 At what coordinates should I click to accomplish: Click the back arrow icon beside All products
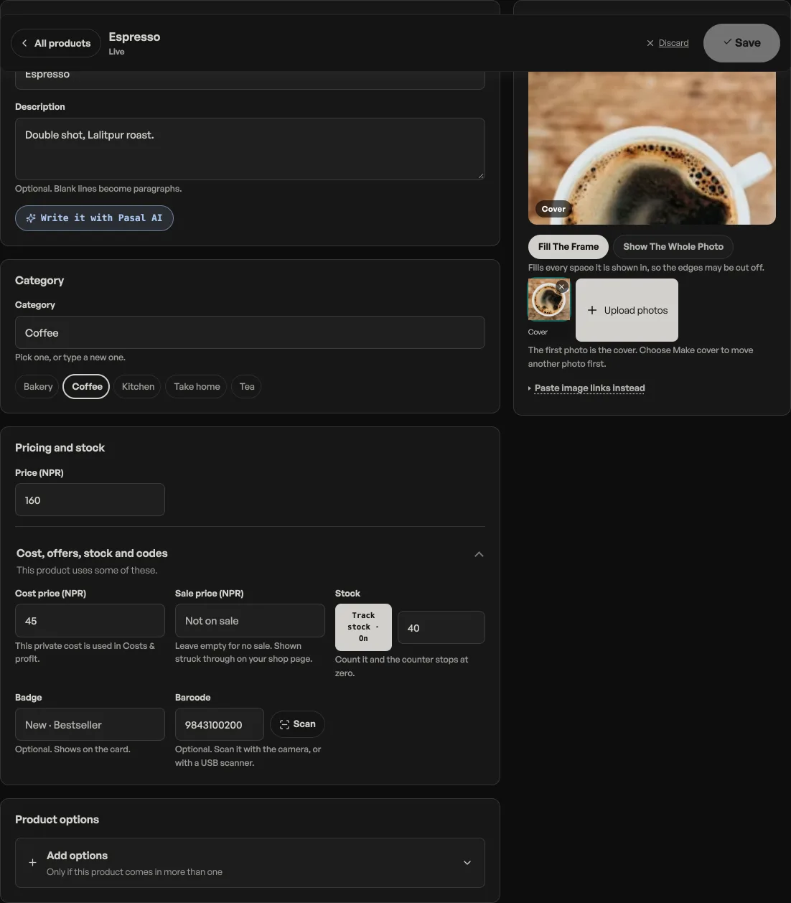(x=24, y=43)
